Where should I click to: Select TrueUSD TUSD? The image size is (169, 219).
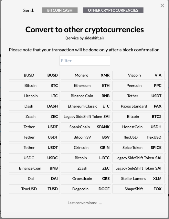coord(34,189)
